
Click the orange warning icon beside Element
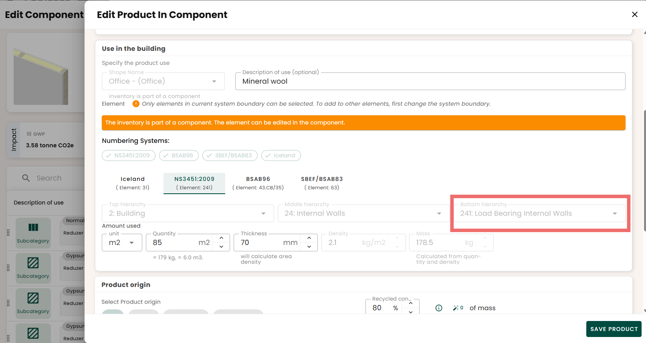(136, 104)
